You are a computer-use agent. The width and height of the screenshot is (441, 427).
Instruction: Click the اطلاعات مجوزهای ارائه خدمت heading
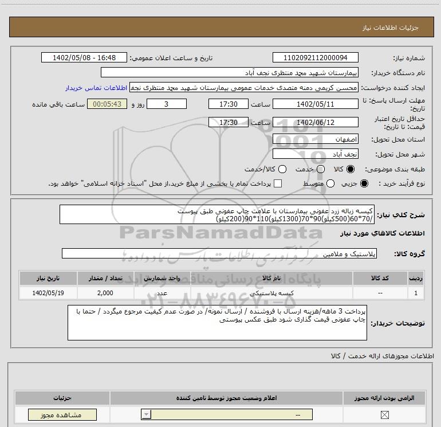pos(382,356)
